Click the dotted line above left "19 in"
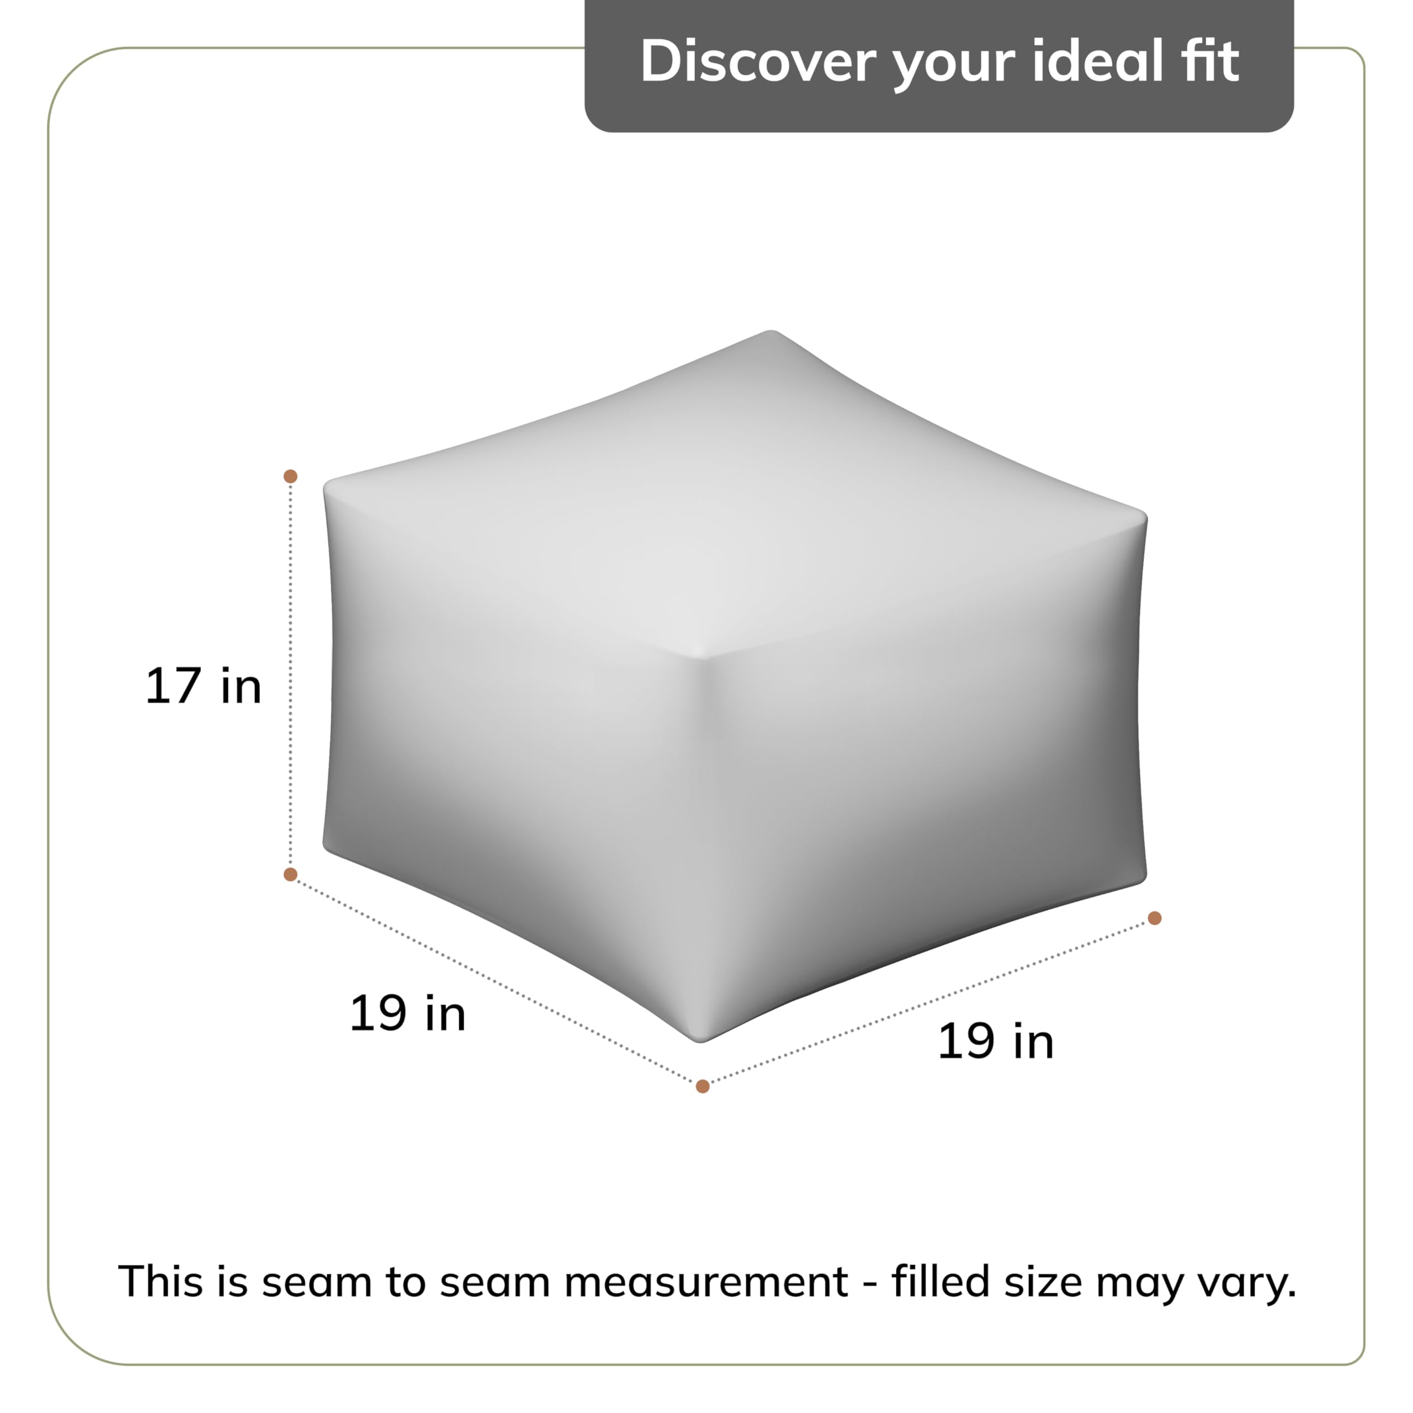Viewport: 1413px width, 1413px height. tap(497, 981)
